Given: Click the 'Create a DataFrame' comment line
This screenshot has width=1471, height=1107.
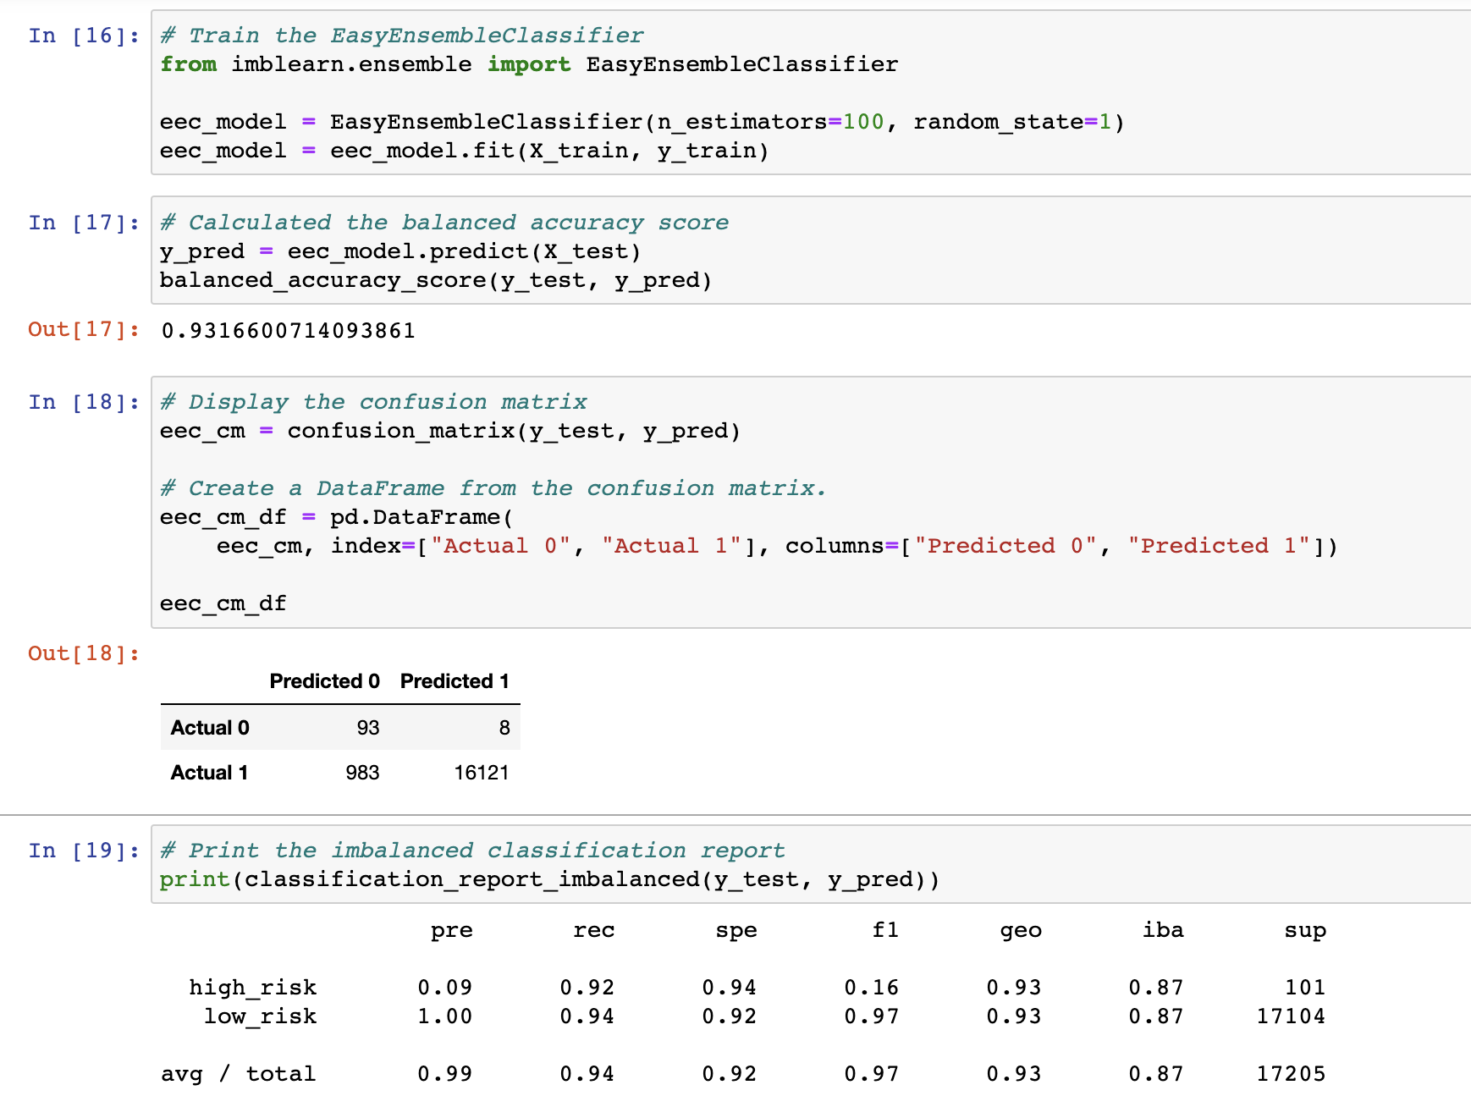Looking at the screenshot, I should coord(493,488).
